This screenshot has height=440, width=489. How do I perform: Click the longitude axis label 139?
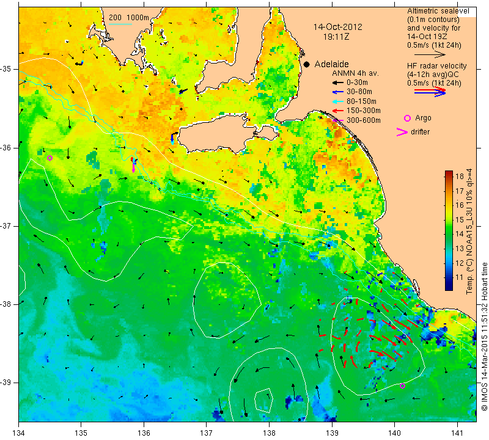coord(332,433)
